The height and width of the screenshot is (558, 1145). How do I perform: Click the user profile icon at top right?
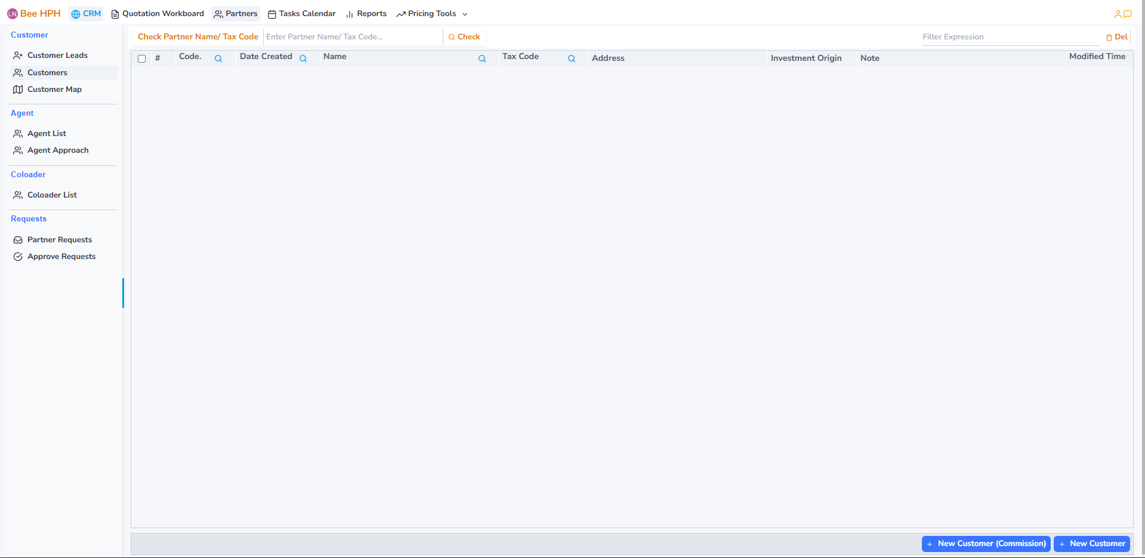coord(1118,14)
